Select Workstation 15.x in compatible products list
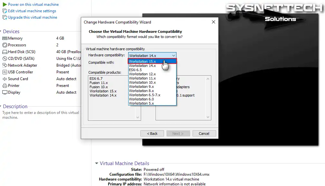Viewport: 325px width, 186px height. (x=103, y=91)
